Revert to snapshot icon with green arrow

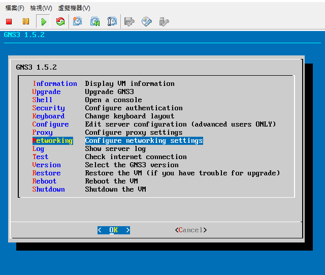click(95, 21)
